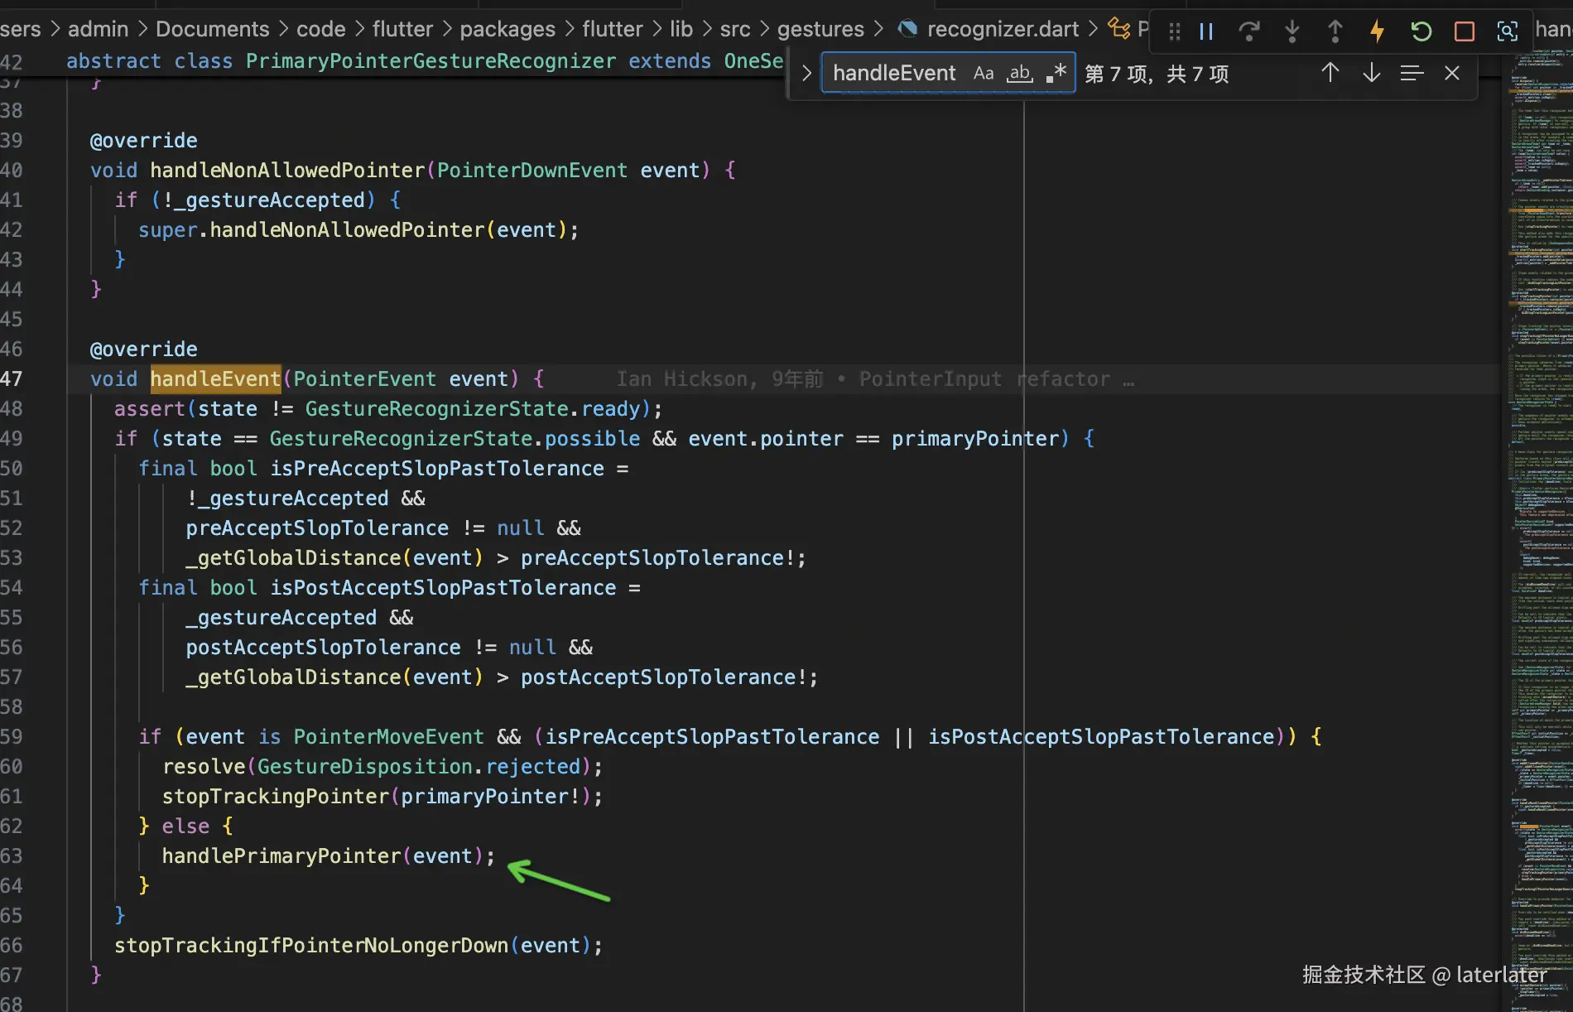Click the else keyword

(x=185, y=826)
